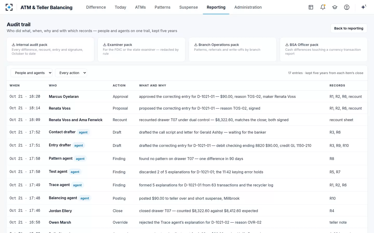This screenshot has height=233, width=374.
Task: Open the Suspense tab
Action: [x=189, y=7]
